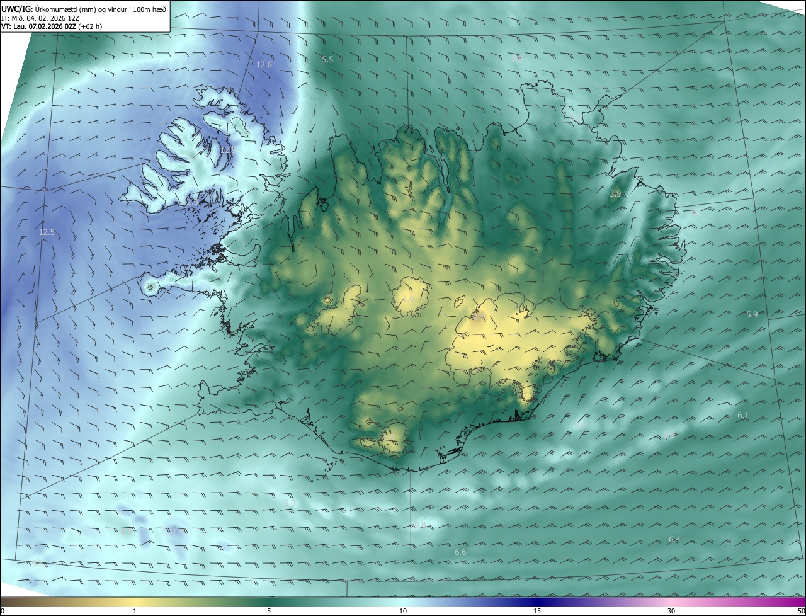Image resolution: width=806 pixels, height=616 pixels.
Task: Click the colorbar tick label '10'
Action: (x=403, y=611)
